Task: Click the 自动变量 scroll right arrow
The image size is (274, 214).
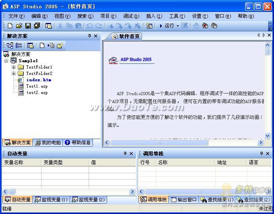Action: coord(132,191)
